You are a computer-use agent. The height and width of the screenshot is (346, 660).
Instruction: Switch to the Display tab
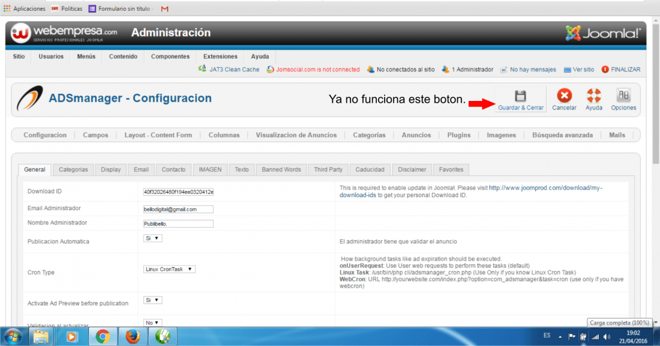111,169
